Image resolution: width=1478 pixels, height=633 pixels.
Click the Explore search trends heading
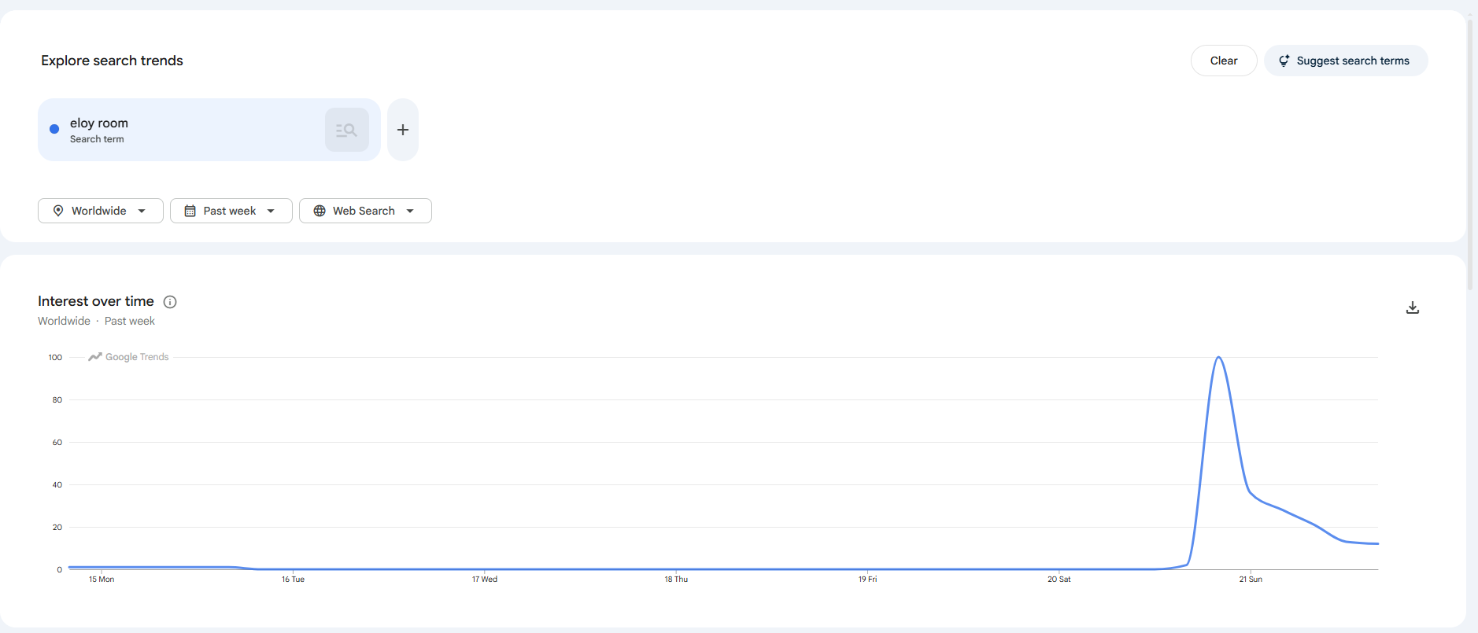pos(112,61)
